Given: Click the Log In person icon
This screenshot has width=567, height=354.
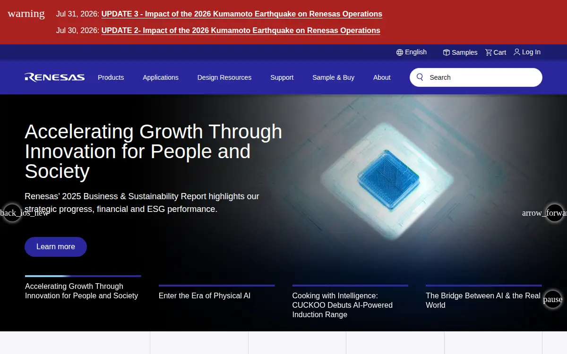Looking at the screenshot, I should click(x=517, y=52).
